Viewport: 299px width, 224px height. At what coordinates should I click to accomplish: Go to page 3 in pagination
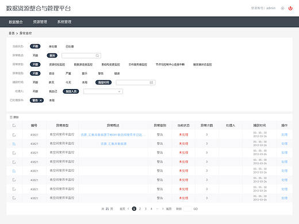click(x=145, y=209)
